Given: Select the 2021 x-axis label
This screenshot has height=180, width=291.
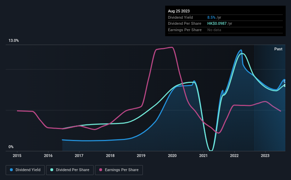Looking at the screenshot, I should click(x=203, y=156).
